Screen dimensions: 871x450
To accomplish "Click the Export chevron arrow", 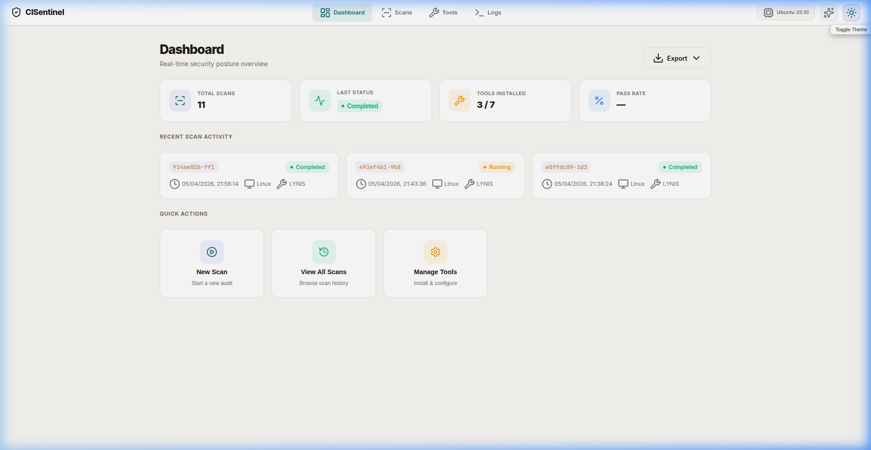I will tap(696, 58).
